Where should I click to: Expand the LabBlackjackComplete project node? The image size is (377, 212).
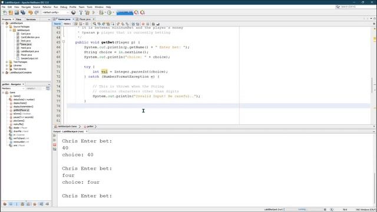[3, 72]
